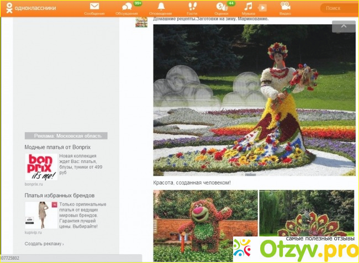Click the bonprix logo ad image
The height and width of the screenshot is (263, 359).
pos(40,167)
